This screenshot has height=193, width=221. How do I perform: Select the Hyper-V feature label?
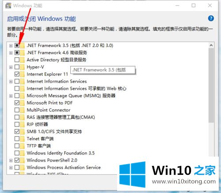pyautogui.click(x=35, y=67)
